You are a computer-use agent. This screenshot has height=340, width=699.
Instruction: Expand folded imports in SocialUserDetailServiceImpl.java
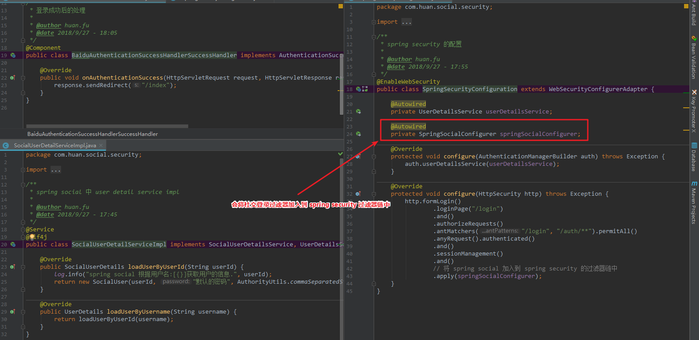click(x=23, y=170)
